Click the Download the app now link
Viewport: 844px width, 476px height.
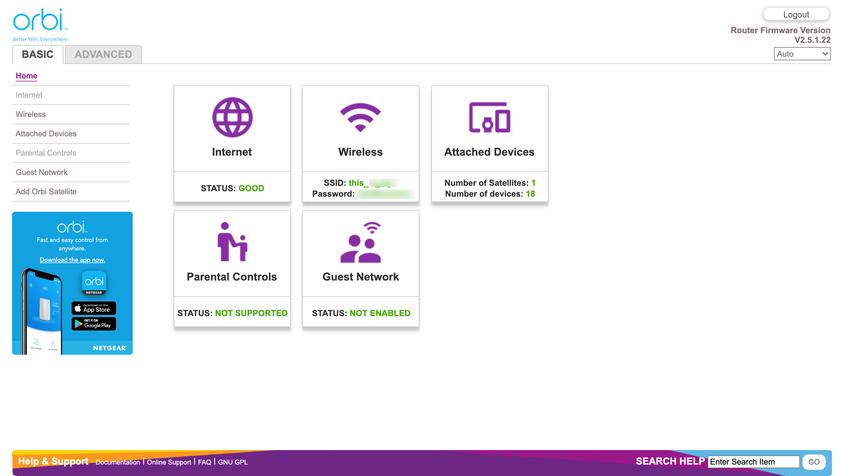tap(72, 259)
